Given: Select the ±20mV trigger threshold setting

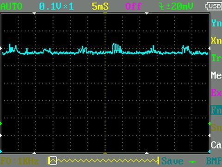Looking at the screenshot, I should [176, 6].
